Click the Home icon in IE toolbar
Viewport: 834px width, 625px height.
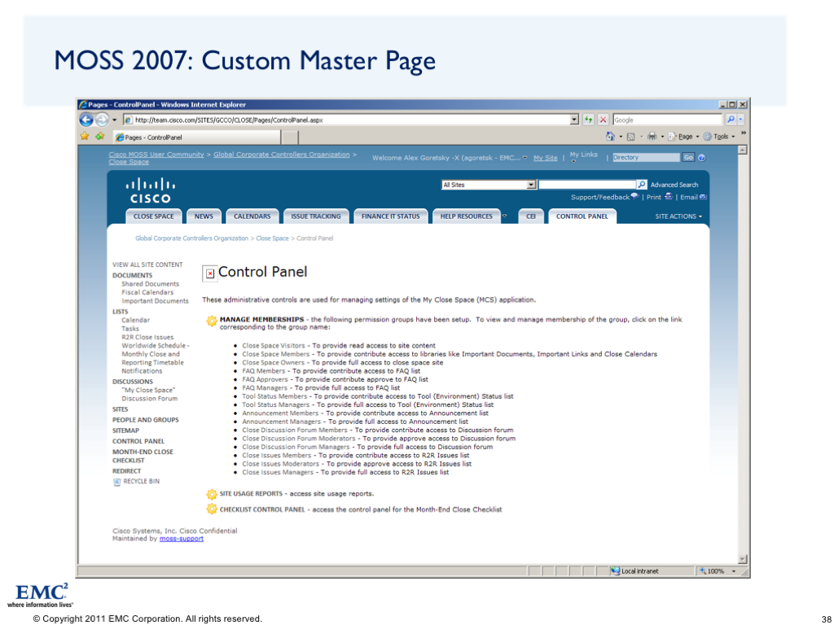click(611, 137)
